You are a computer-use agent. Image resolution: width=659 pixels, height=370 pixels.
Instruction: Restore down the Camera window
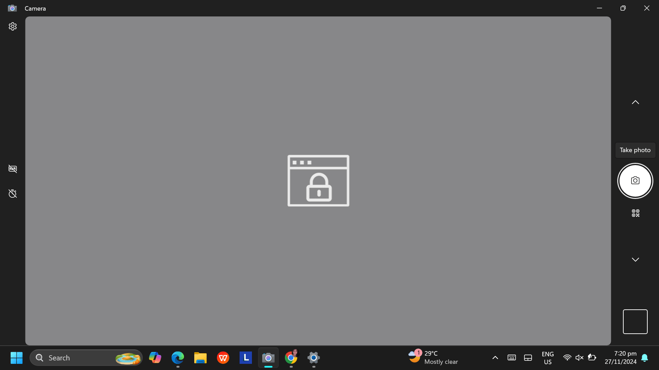623,8
